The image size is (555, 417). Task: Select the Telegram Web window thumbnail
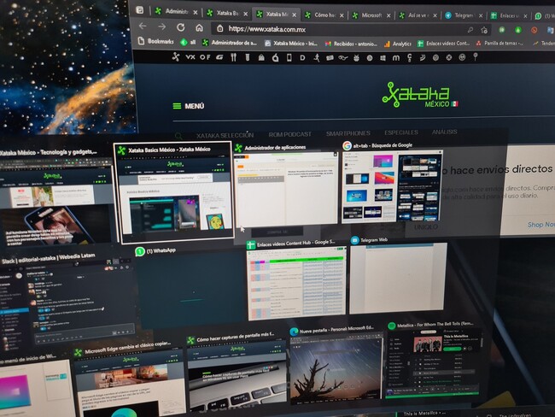tap(398, 278)
